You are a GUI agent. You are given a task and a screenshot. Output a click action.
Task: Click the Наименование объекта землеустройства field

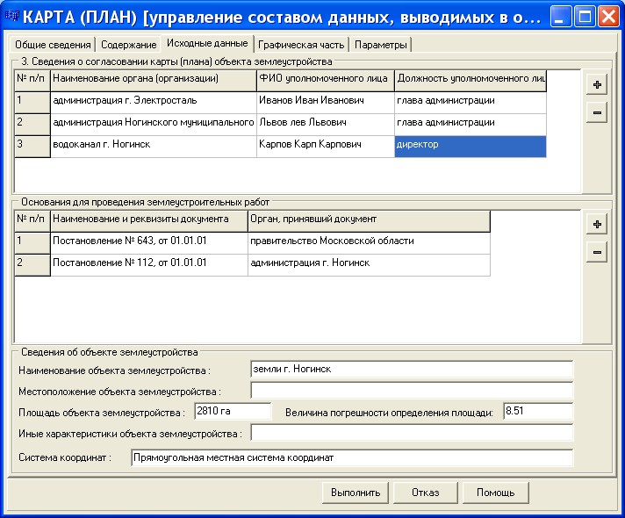411,370
